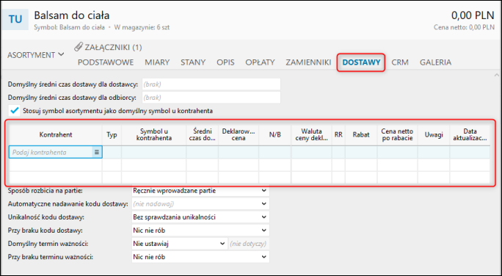Open 'Sposób rozbicia na partie' dropdown
Image resolution: width=502 pixels, height=276 pixels.
(200, 191)
